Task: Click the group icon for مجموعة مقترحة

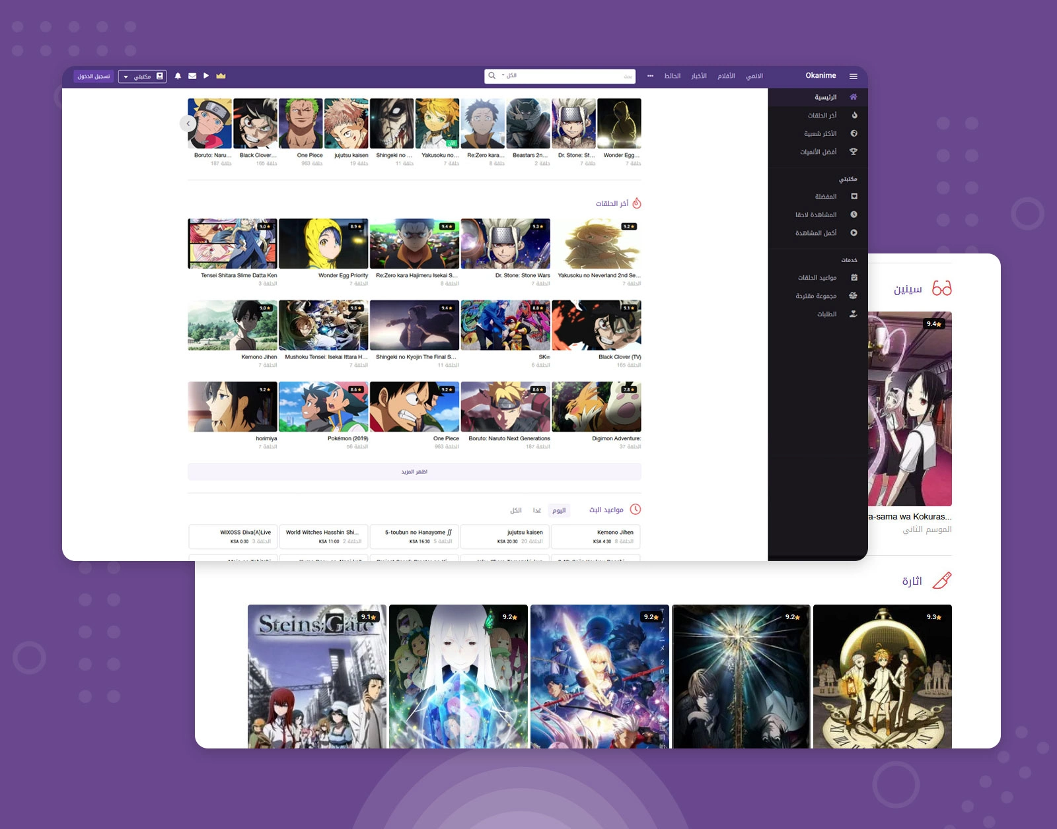Action: pyautogui.click(x=854, y=296)
